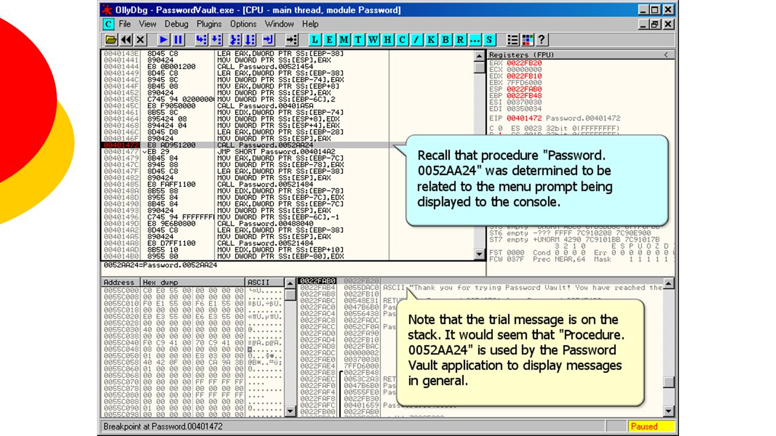This screenshot has width=776, height=436.
Task: Click the Restart program rewind icon
Action: point(126,40)
